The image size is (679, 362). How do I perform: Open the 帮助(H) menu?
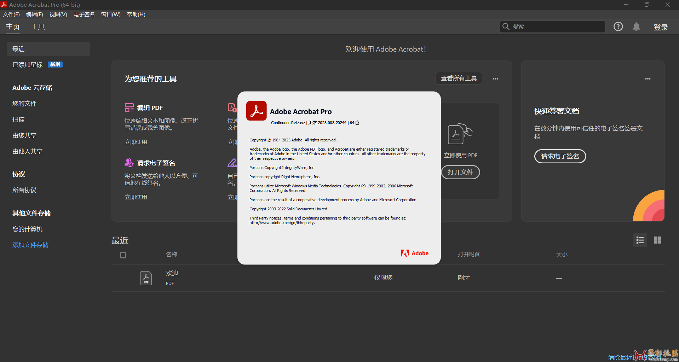(136, 14)
